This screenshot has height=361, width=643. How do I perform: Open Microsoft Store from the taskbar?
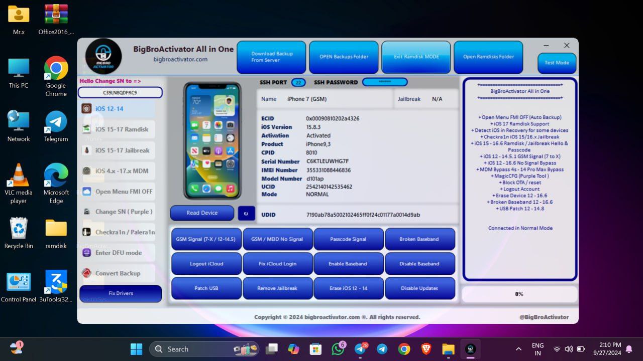[315, 349]
